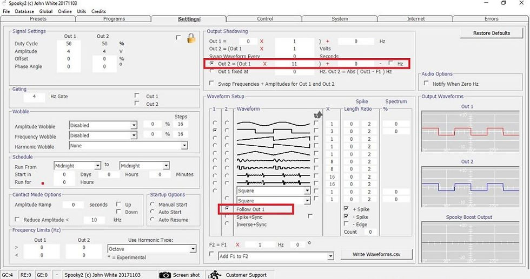The width and height of the screenshot is (530, 279).
Task: Enable the - Edge checkbox
Action: coord(346,223)
